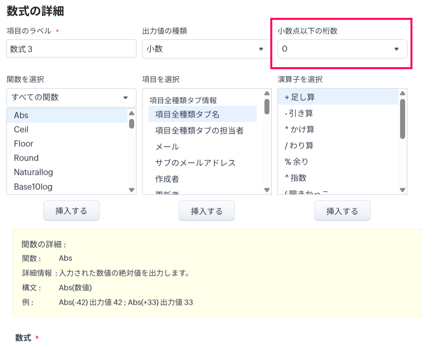Click 挿入する button under function list
The image size is (442, 347).
[71, 211]
